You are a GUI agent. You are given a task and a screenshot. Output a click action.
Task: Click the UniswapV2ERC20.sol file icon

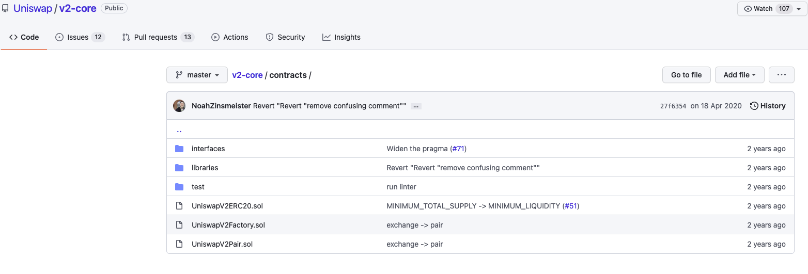[179, 206]
